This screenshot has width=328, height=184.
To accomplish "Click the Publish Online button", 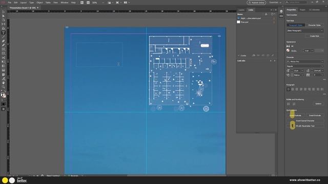I will coord(256,3).
